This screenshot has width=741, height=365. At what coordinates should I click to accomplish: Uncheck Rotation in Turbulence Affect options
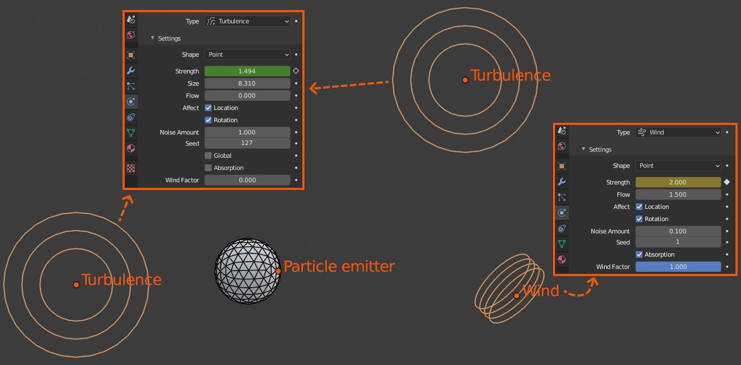click(x=208, y=120)
